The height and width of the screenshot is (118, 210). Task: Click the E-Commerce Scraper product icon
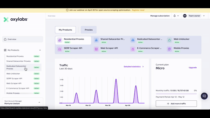pyautogui.click(x=133, y=49)
